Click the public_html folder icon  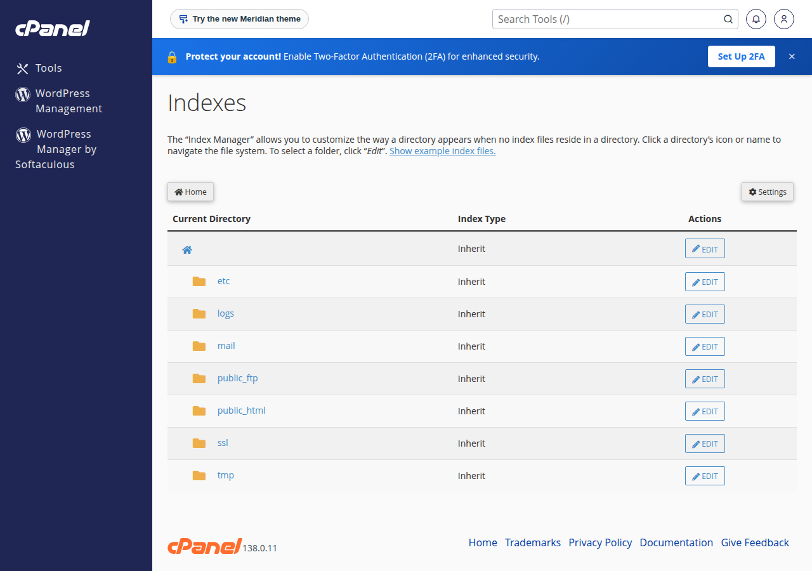tap(199, 410)
